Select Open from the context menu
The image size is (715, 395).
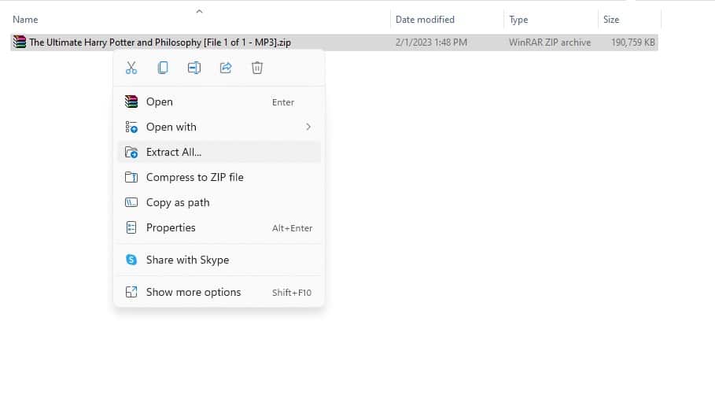(x=219, y=102)
